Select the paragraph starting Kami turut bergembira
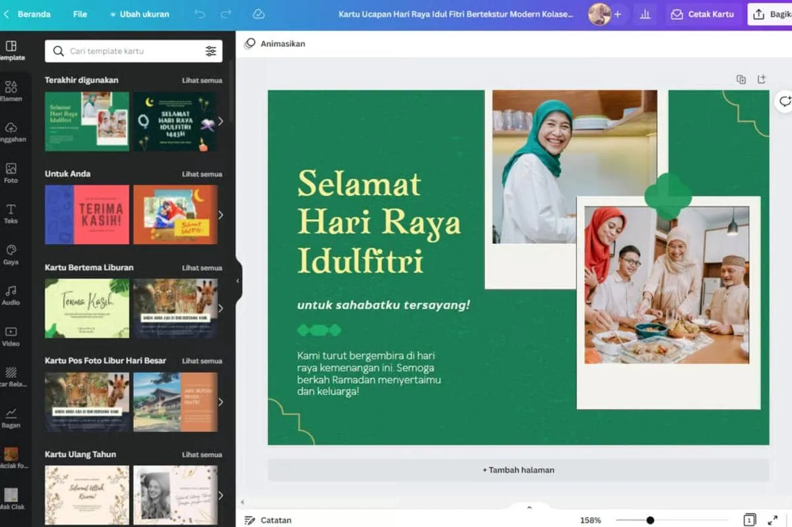 369,373
